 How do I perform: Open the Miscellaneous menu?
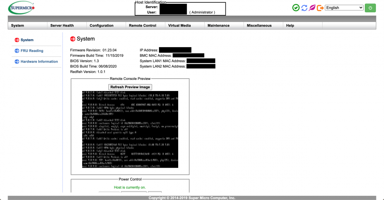263,25
